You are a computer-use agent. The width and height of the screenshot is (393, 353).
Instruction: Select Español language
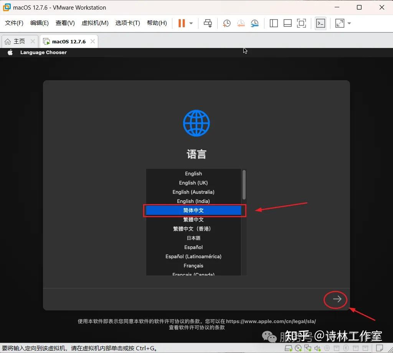coord(193,247)
